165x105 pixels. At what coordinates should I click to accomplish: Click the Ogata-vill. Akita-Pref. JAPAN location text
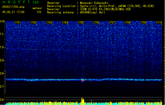tap(117, 6)
